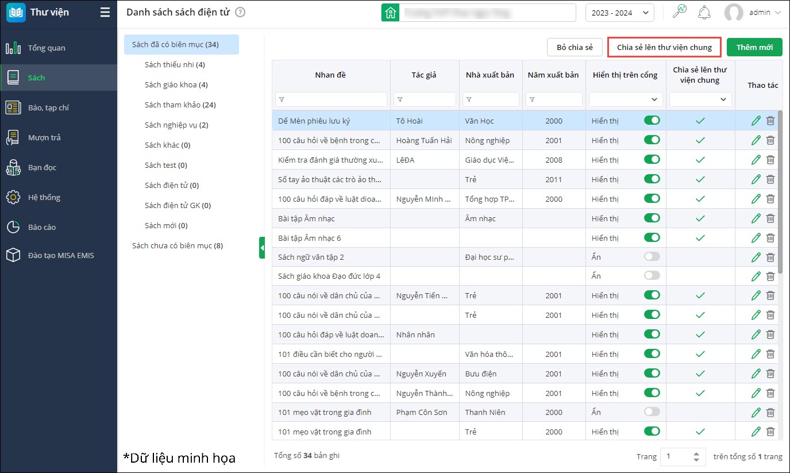
Task: Open Báo, tạp chí in the sidebar
Action: [59, 107]
